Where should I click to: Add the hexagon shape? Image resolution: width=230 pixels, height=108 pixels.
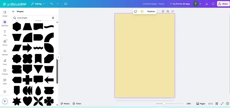17,27
